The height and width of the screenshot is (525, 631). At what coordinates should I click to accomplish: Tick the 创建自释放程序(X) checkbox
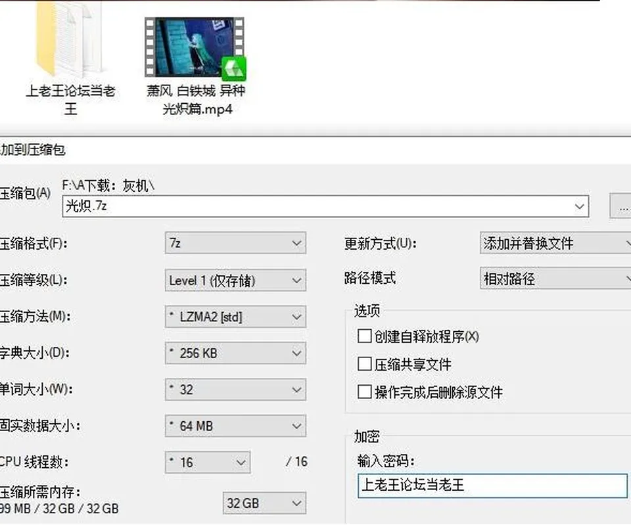(x=364, y=336)
